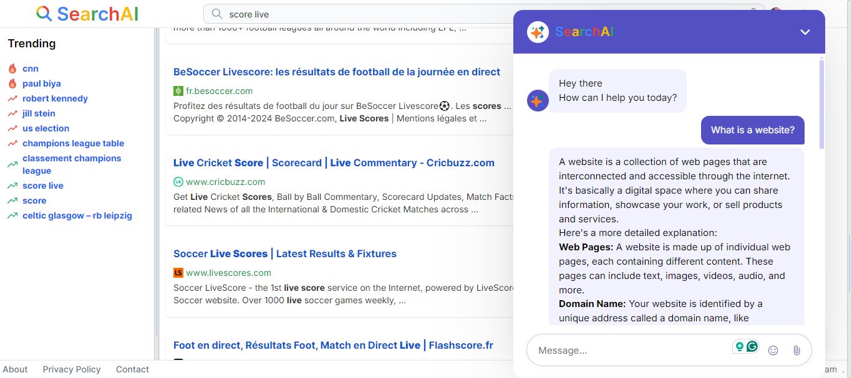Image resolution: width=852 pixels, height=378 pixels.
Task: Click the Grammarly icon in message box
Action: click(x=752, y=346)
